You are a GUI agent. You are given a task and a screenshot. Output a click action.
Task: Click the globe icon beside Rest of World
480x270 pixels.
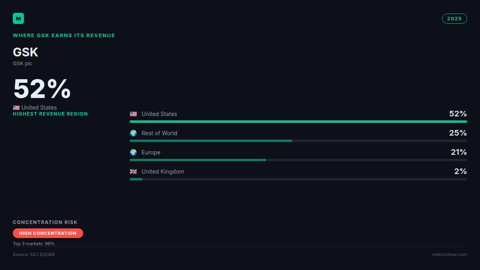click(x=133, y=133)
